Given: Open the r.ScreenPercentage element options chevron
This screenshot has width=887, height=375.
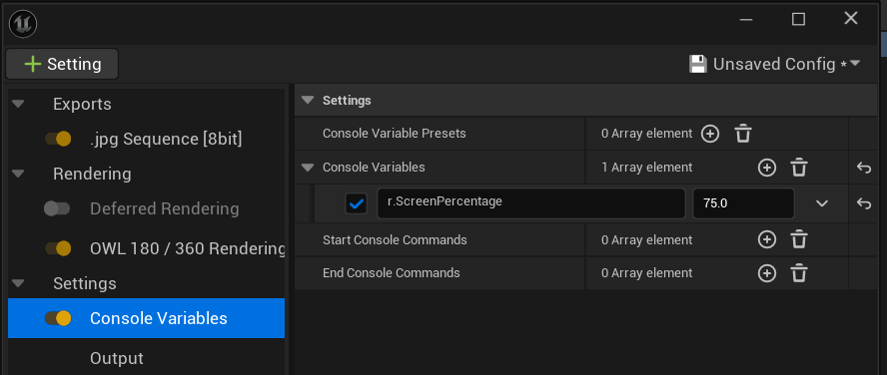Looking at the screenshot, I should click(x=822, y=203).
